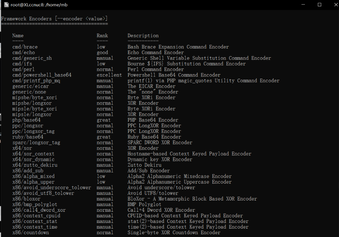Select the 'x86/context_cpuid' encoder name

[x=36, y=215]
